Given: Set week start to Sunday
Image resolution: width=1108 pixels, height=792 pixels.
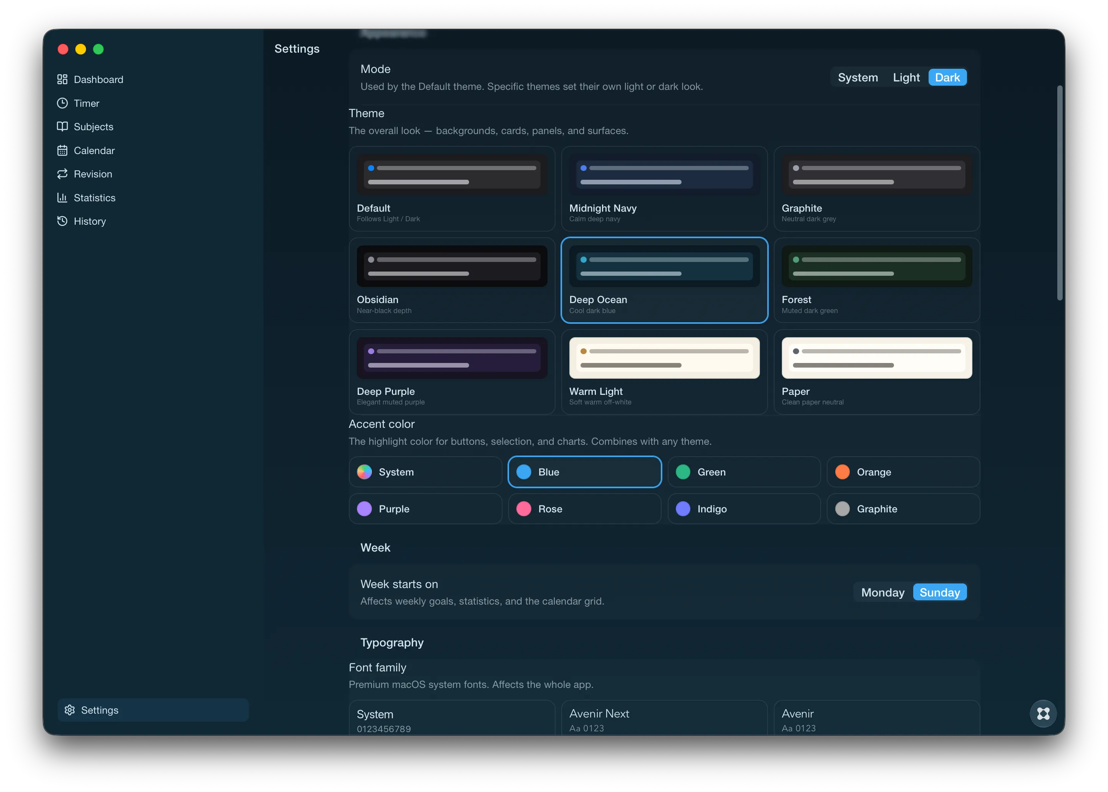Looking at the screenshot, I should point(939,592).
